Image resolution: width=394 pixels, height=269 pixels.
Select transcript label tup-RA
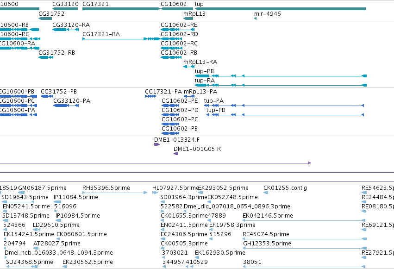[205, 81]
